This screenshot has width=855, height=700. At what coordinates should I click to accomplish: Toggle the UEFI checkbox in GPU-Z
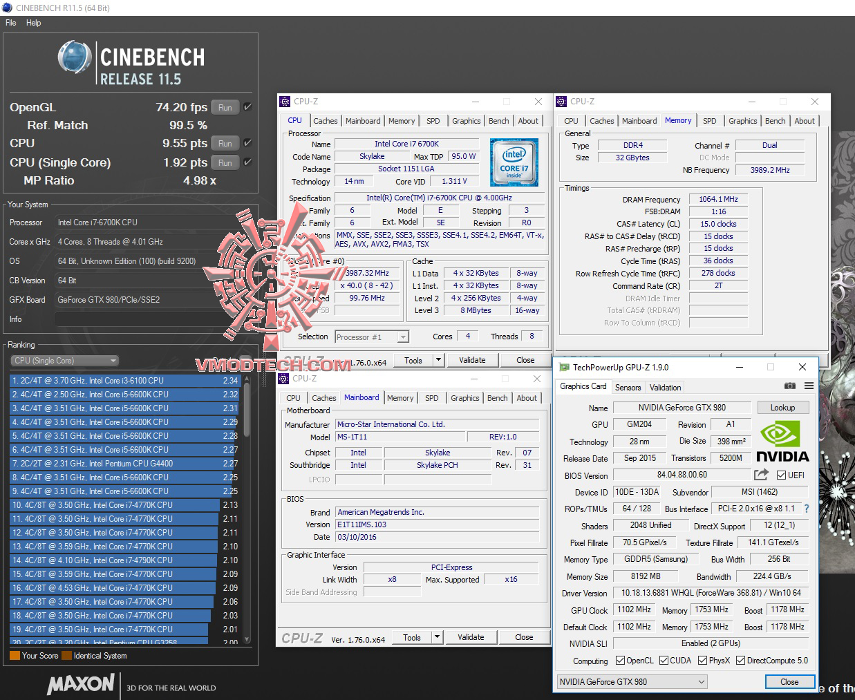click(781, 475)
